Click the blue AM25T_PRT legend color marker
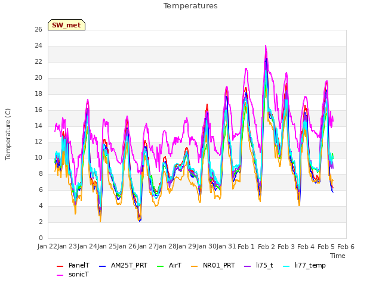 coord(103,266)
